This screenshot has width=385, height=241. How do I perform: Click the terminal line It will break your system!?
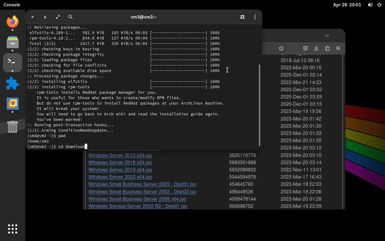[x=68, y=108]
